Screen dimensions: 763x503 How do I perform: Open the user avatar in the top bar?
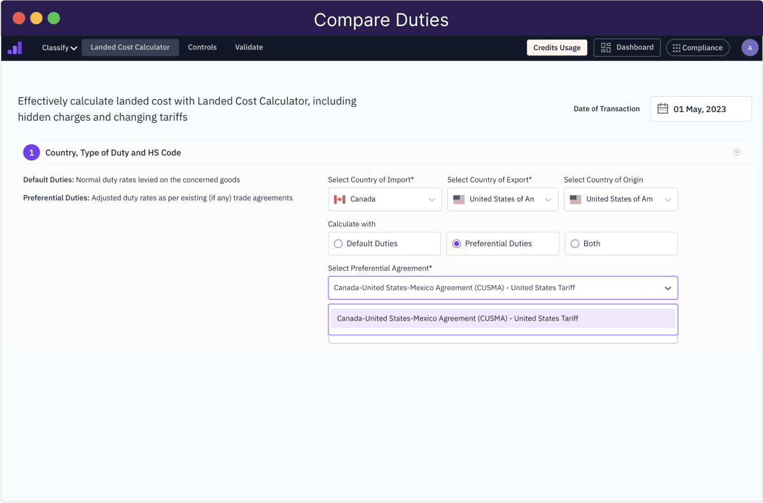[x=750, y=47]
